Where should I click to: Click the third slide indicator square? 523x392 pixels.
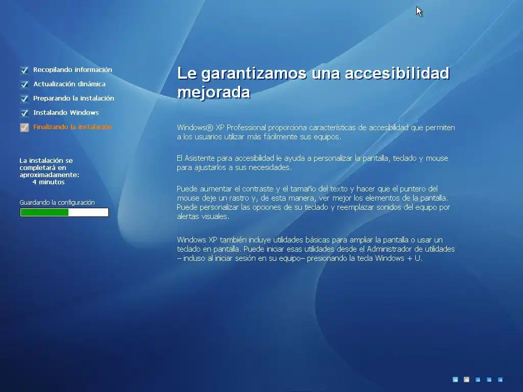click(478, 379)
